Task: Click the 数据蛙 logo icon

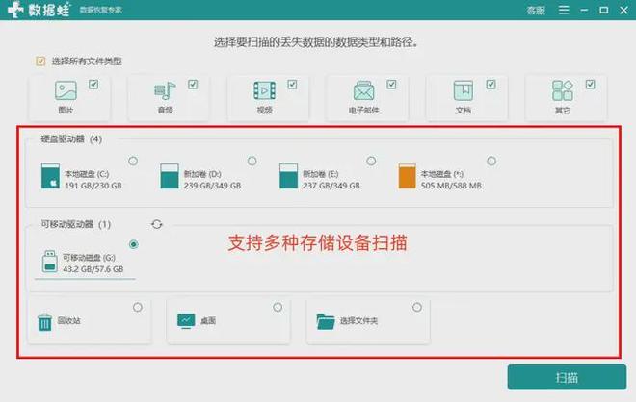Action: [15, 10]
